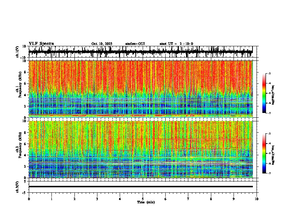The width and height of the screenshot is (289, 223).
Task: Click the "Time (min)" axis label
Action: (146, 202)
